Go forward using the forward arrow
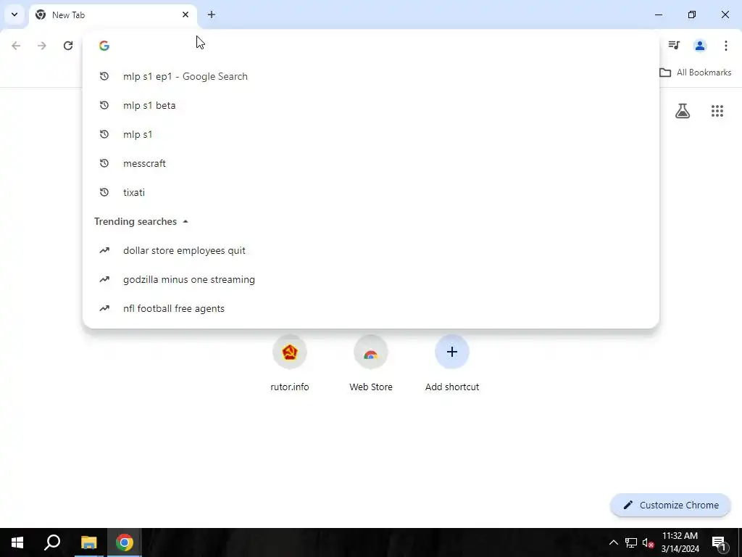The height and width of the screenshot is (557, 742). (x=42, y=46)
